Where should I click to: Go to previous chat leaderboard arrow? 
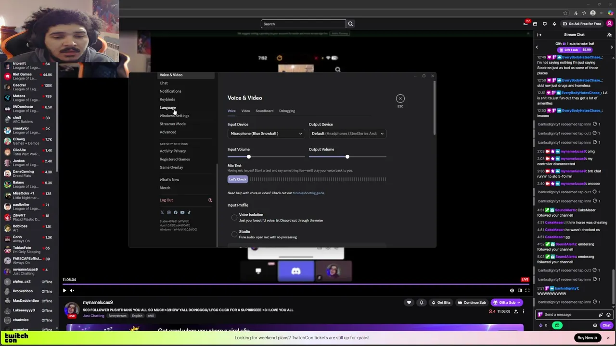[537, 47]
